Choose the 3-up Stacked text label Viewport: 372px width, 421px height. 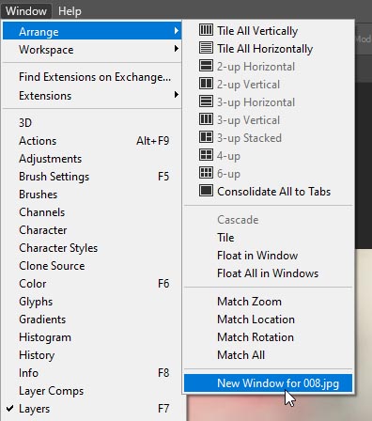(249, 138)
